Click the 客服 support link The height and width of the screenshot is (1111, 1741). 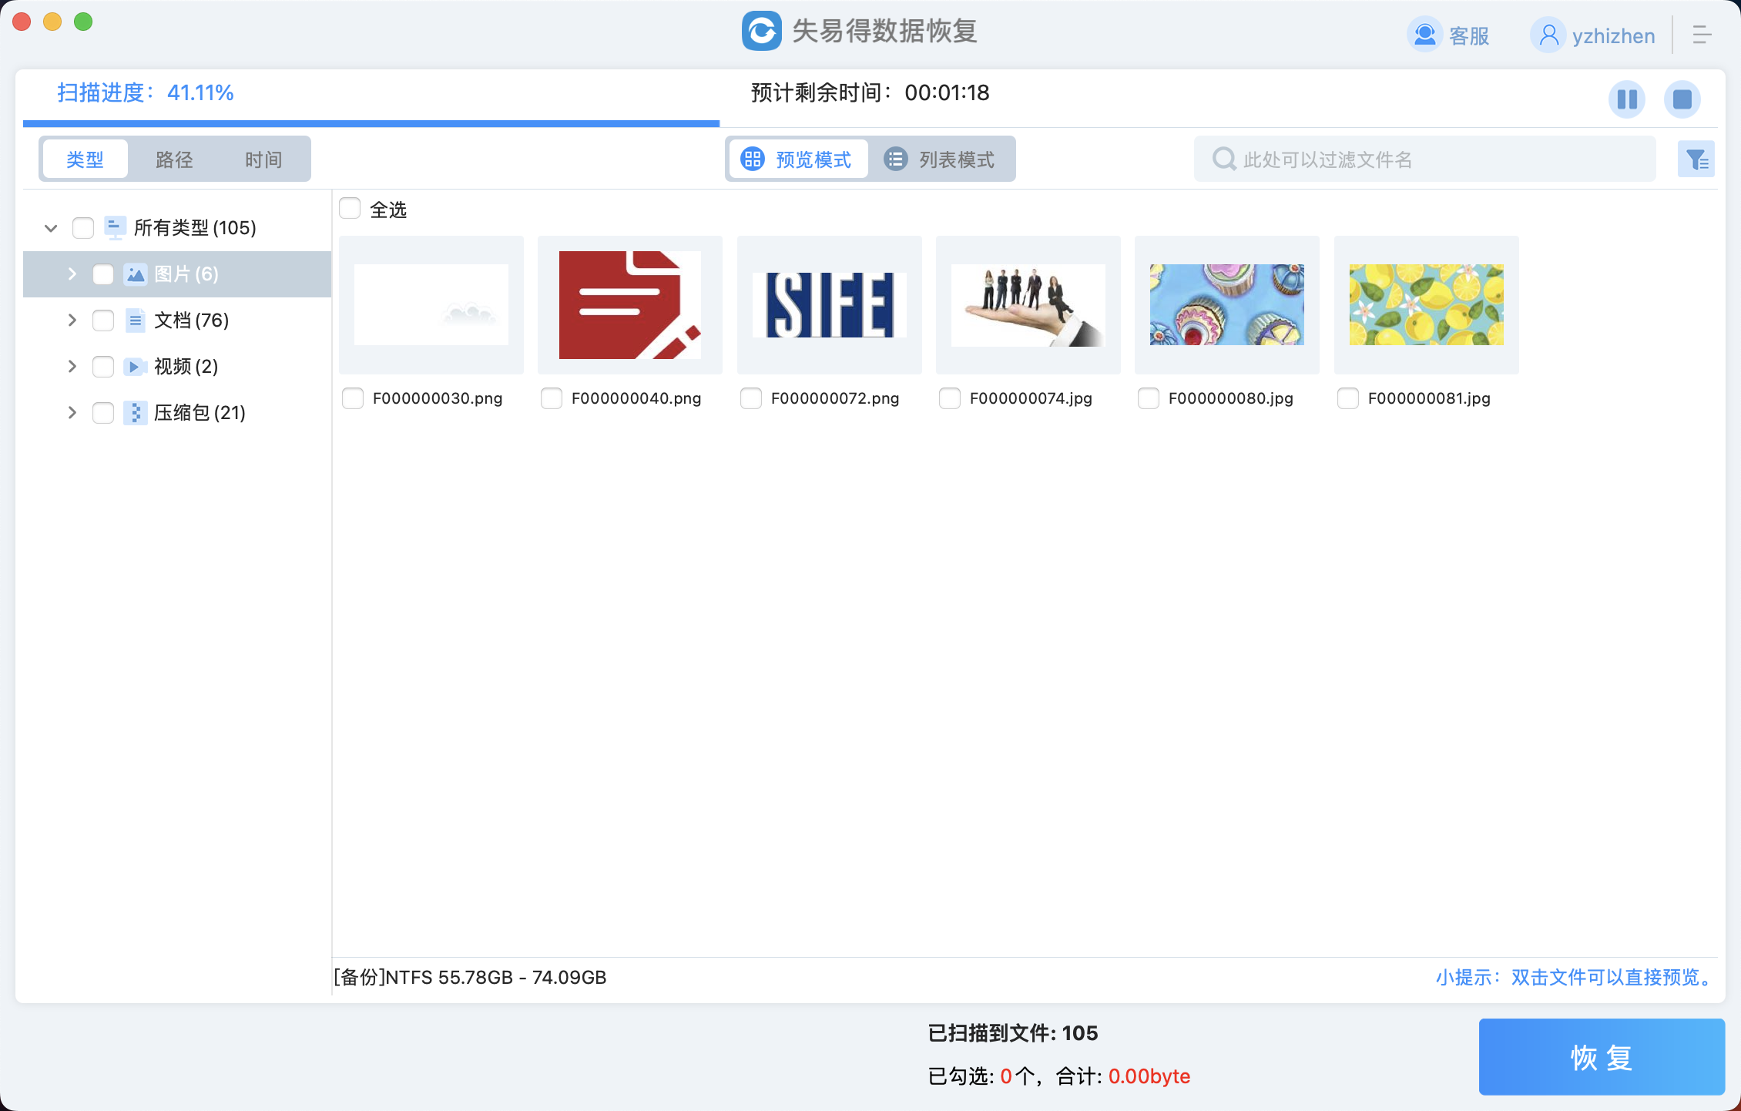(x=1469, y=36)
